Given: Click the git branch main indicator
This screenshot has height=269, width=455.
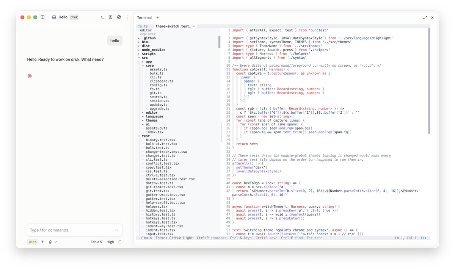Looking at the screenshot, I should click(146, 238).
